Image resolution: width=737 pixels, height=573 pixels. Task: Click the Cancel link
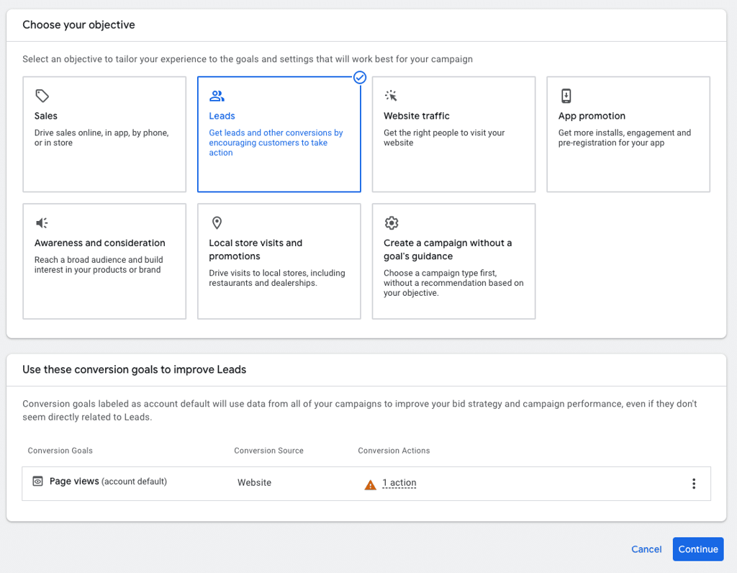646,549
